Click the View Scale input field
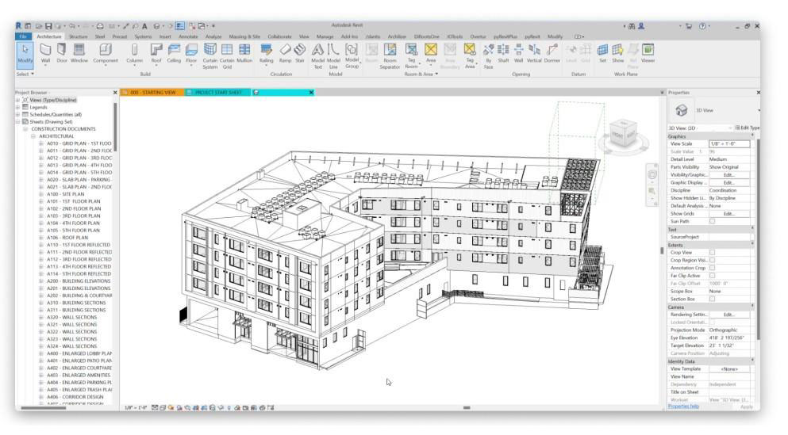This screenshot has height=435, width=788. click(728, 143)
